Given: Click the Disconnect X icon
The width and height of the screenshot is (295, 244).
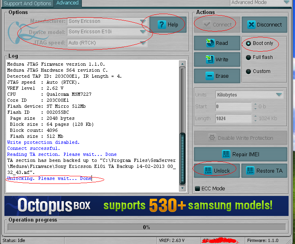Looking at the screenshot, I should pyautogui.click(x=251, y=24).
